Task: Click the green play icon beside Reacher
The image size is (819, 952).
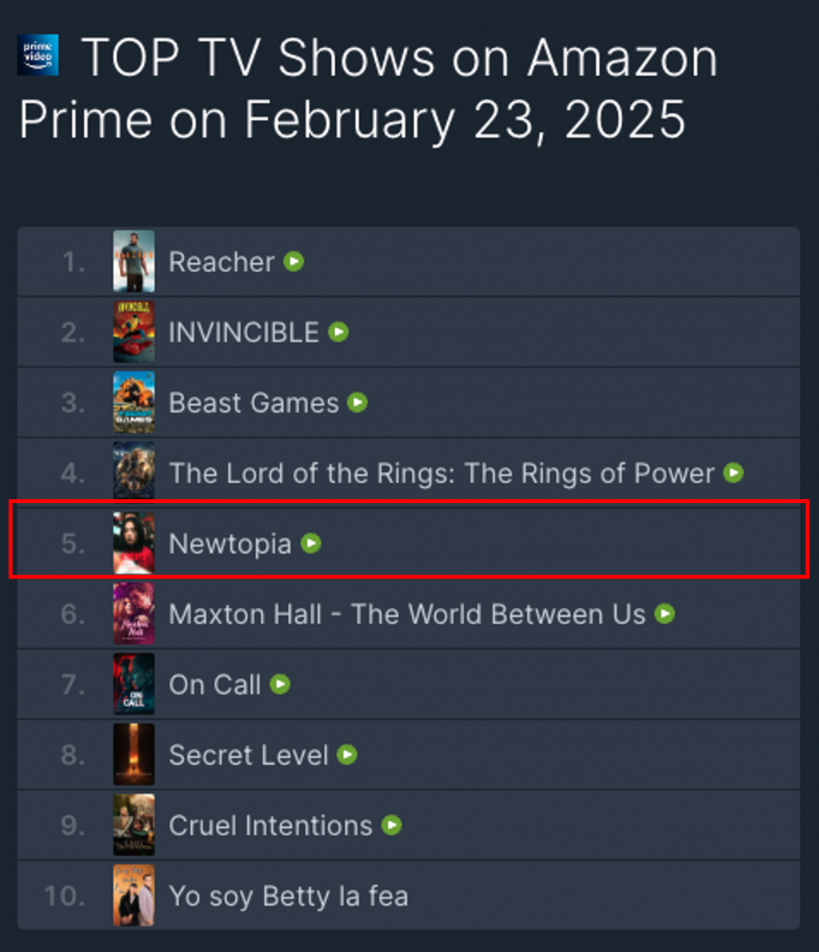Action: tap(294, 262)
